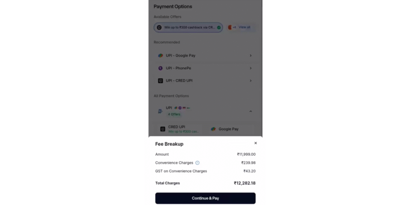Select the CRED UPI tile in the UPI list
This screenshot has width=410, height=205.
[x=180, y=129]
